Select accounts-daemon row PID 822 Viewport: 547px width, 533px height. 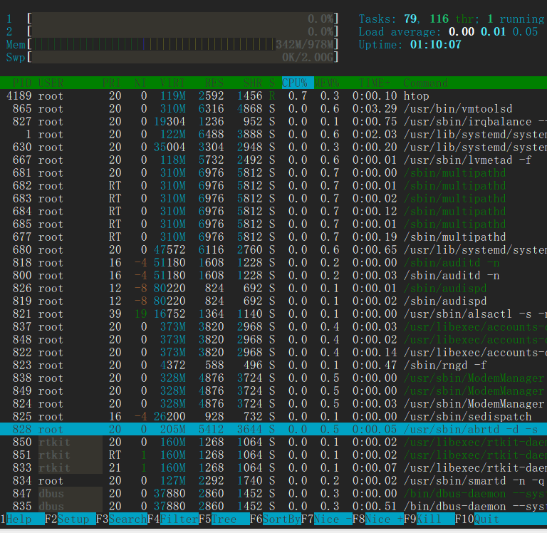273,352
